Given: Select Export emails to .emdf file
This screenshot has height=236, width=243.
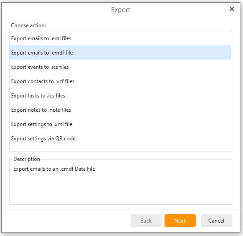Looking at the screenshot, I should coord(120,53).
